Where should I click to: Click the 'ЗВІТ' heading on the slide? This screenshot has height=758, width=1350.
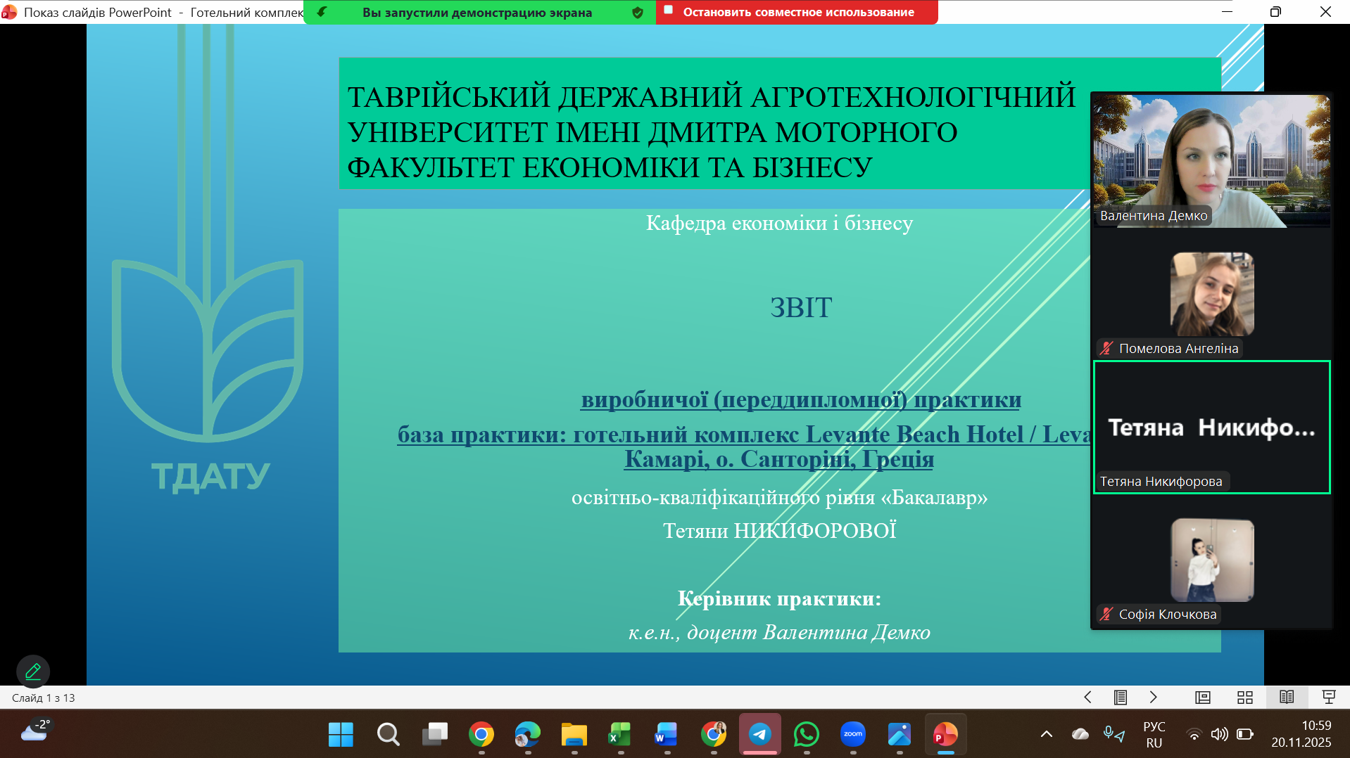coord(801,308)
